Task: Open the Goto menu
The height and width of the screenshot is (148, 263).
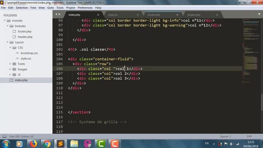Action: [51, 8]
